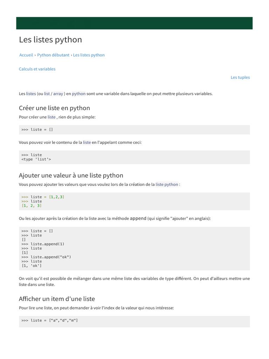
Task: Open the Accueil breadcrumb link
Action: 26,55
